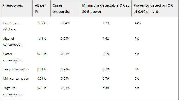Image resolution: width=179 pixels, height=101 pixels.
Task: Click the 5.36 minimum detectable OR
Action: coord(106,88)
